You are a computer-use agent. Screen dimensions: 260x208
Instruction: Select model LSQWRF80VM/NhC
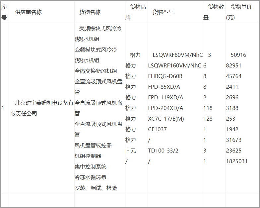(178, 55)
